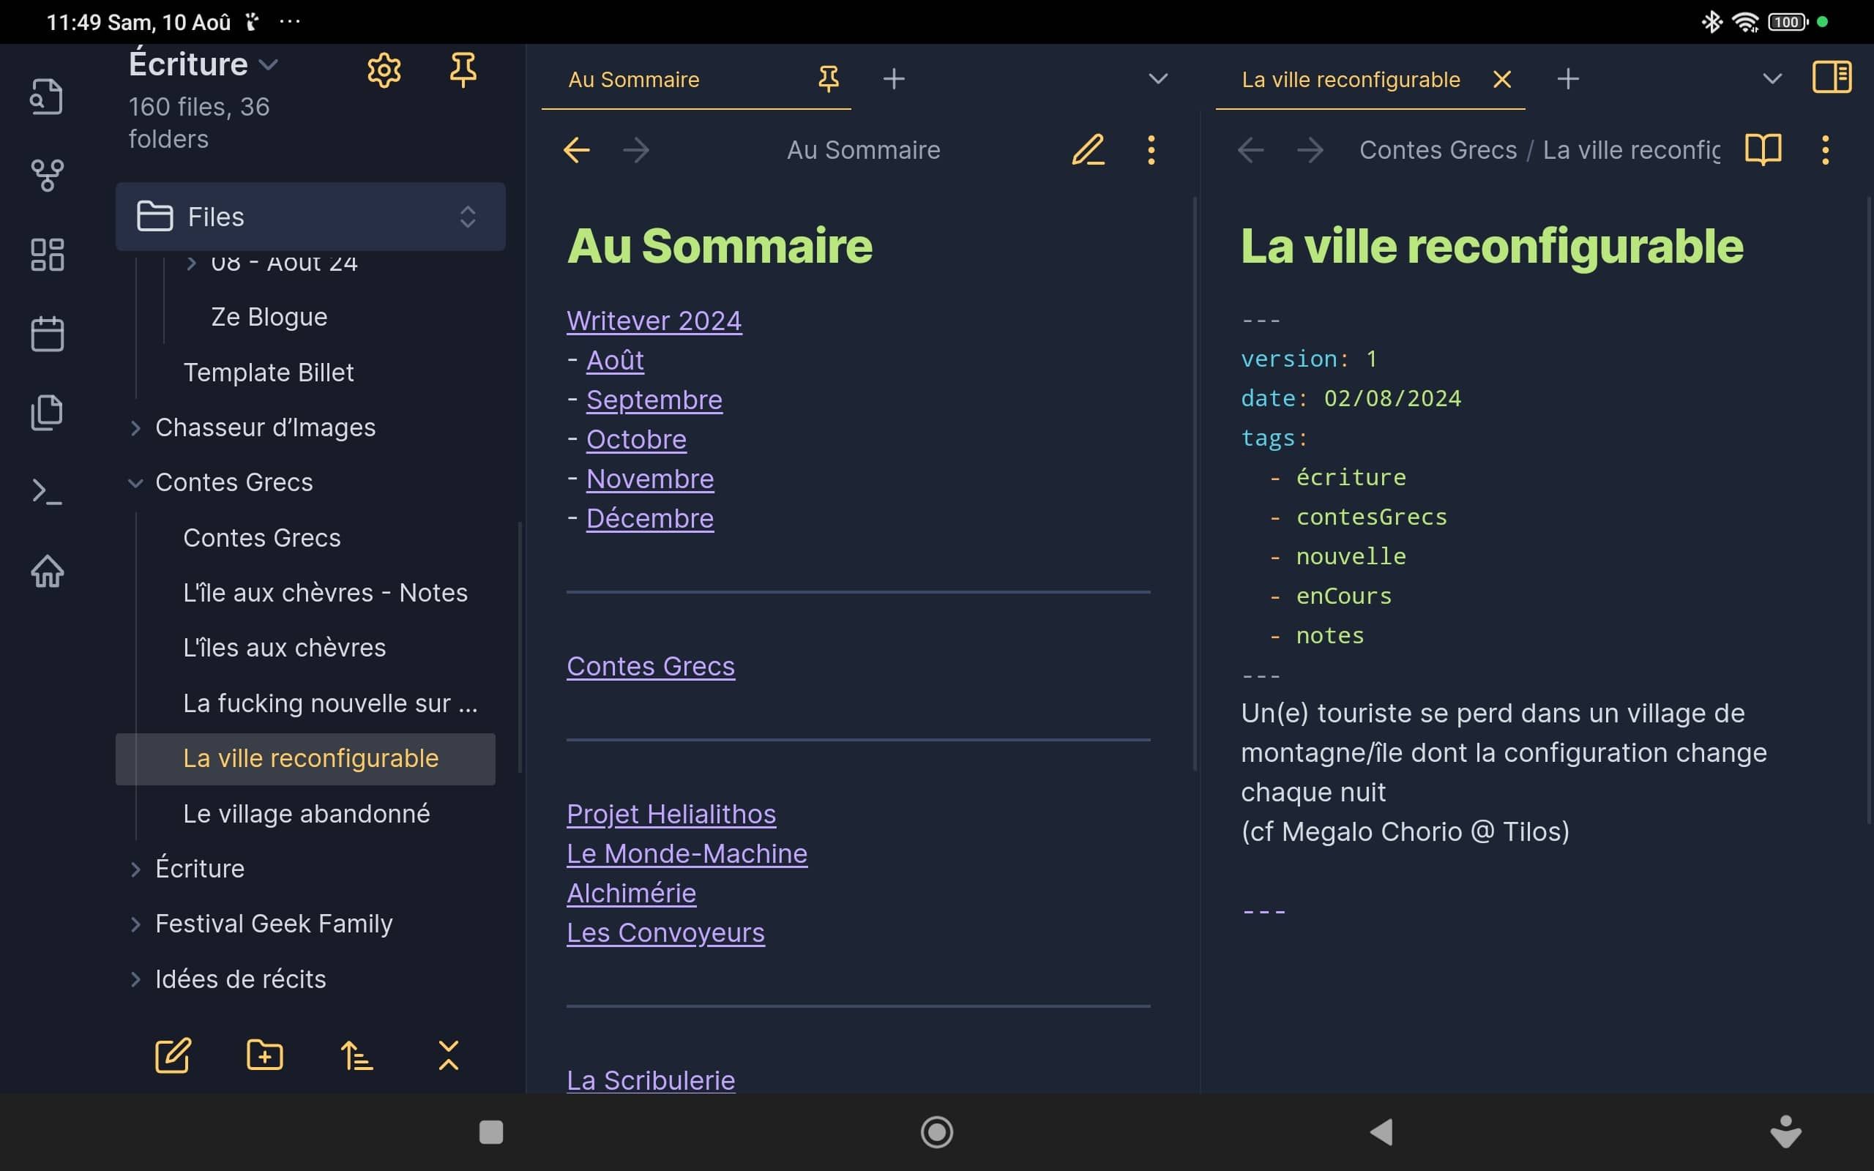Navigate back in Au Sommaire pane
The width and height of the screenshot is (1874, 1171).
[576, 150]
